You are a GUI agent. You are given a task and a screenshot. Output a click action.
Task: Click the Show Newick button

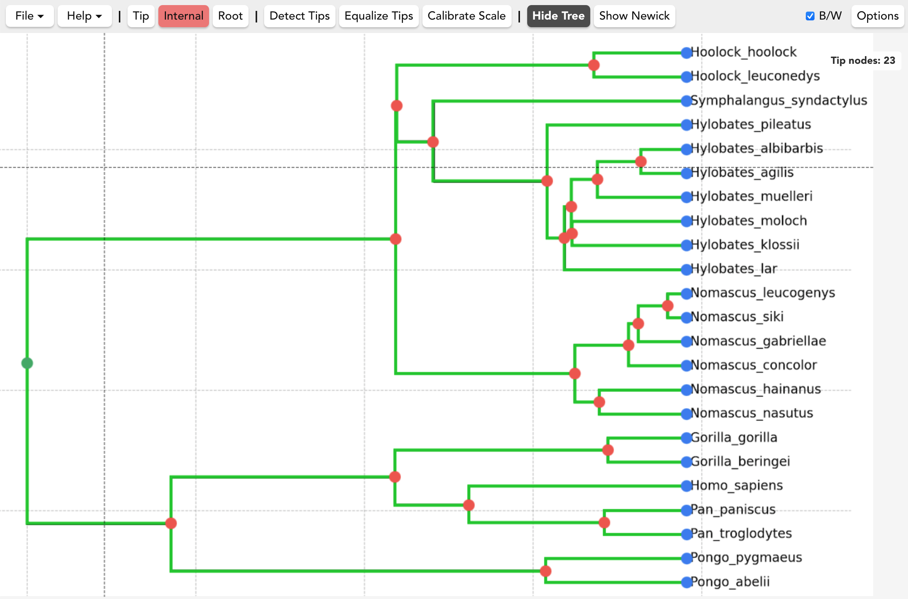[x=634, y=16]
